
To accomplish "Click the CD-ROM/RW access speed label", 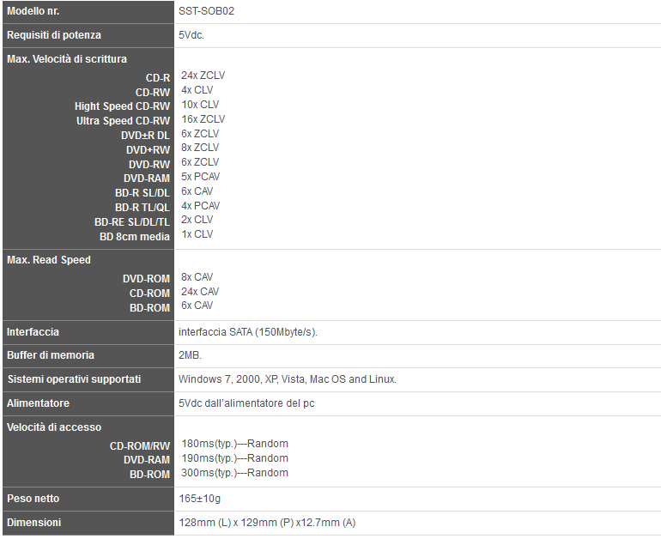I will pos(140,445).
